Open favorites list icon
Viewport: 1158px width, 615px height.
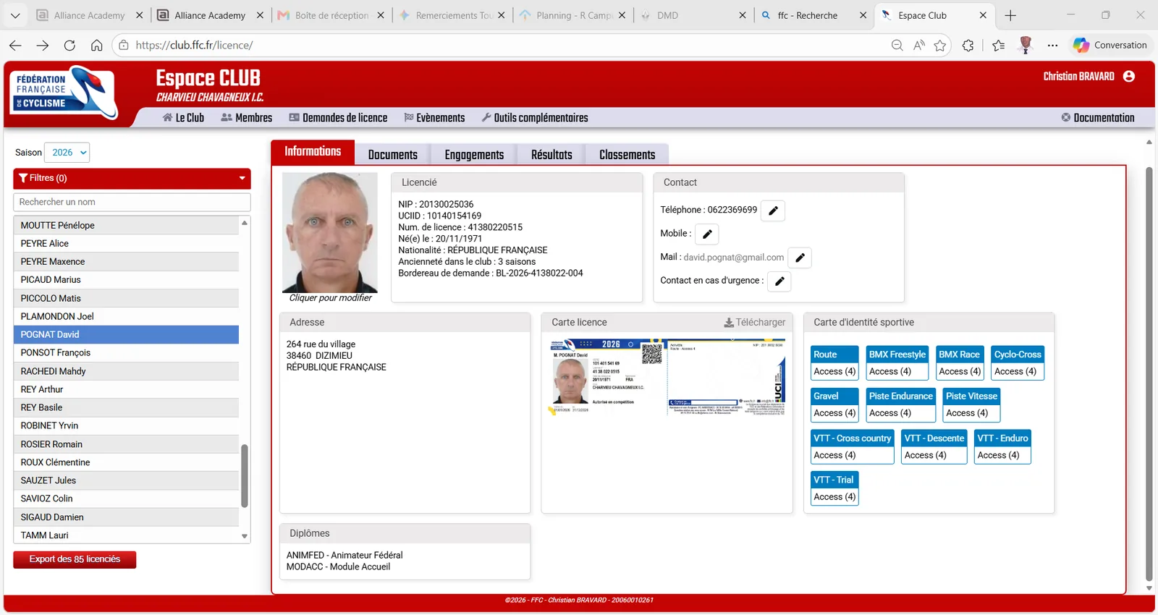coord(999,45)
